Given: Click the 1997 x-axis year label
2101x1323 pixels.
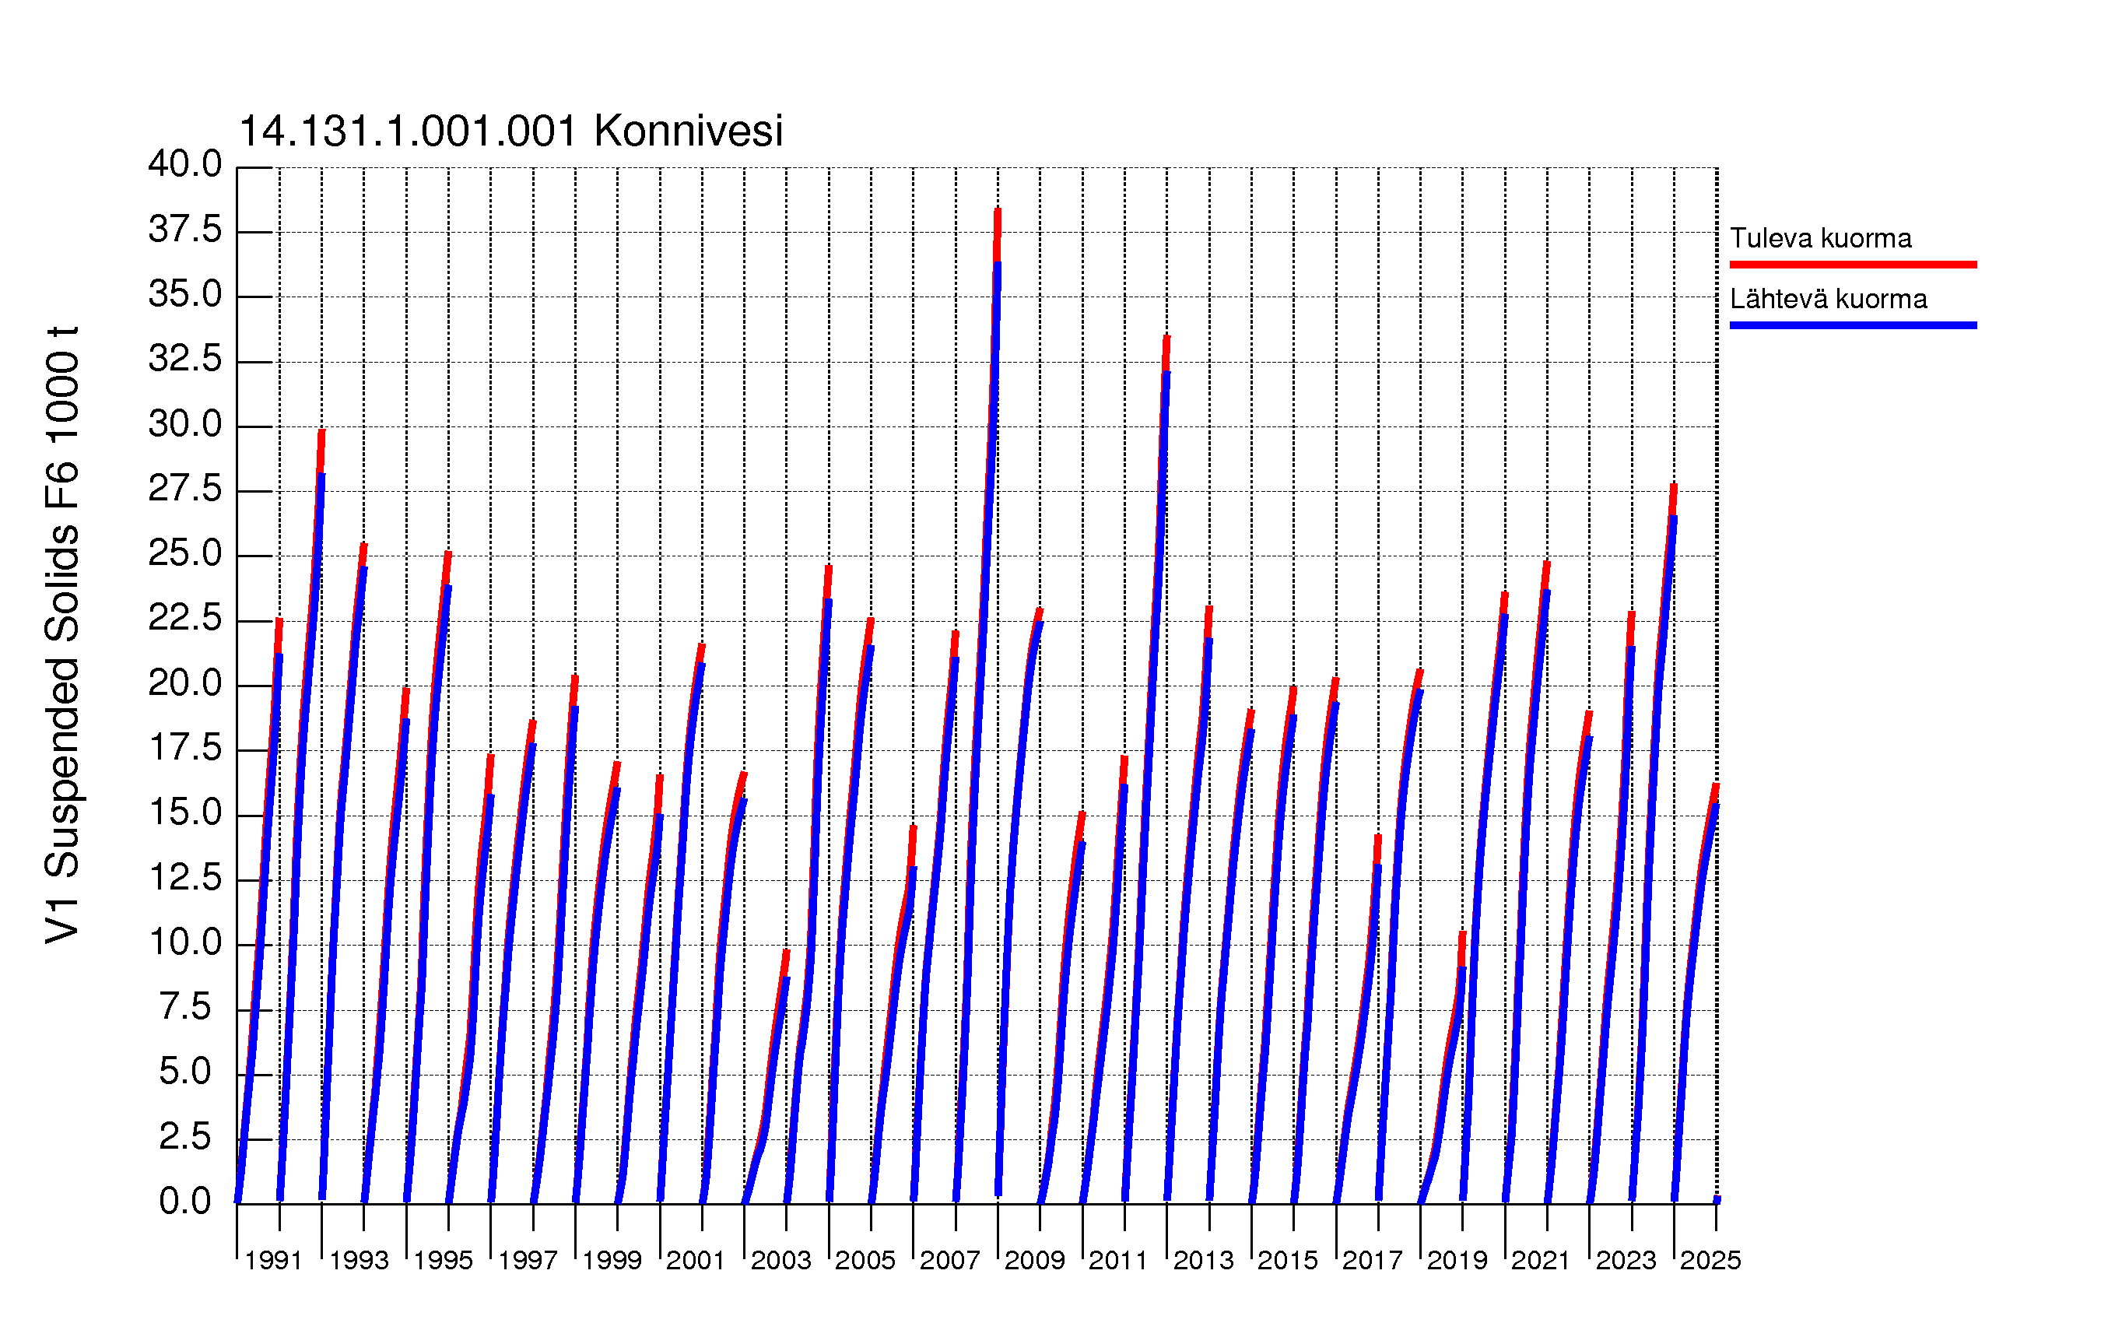Looking at the screenshot, I should click(527, 1260).
